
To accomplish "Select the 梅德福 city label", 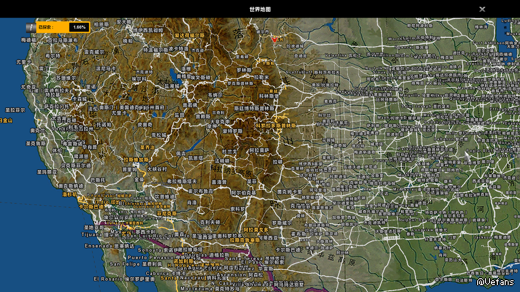I will click(28, 40).
